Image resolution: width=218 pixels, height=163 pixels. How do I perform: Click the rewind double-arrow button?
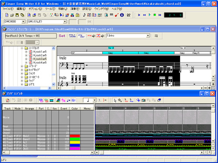click(144, 15)
